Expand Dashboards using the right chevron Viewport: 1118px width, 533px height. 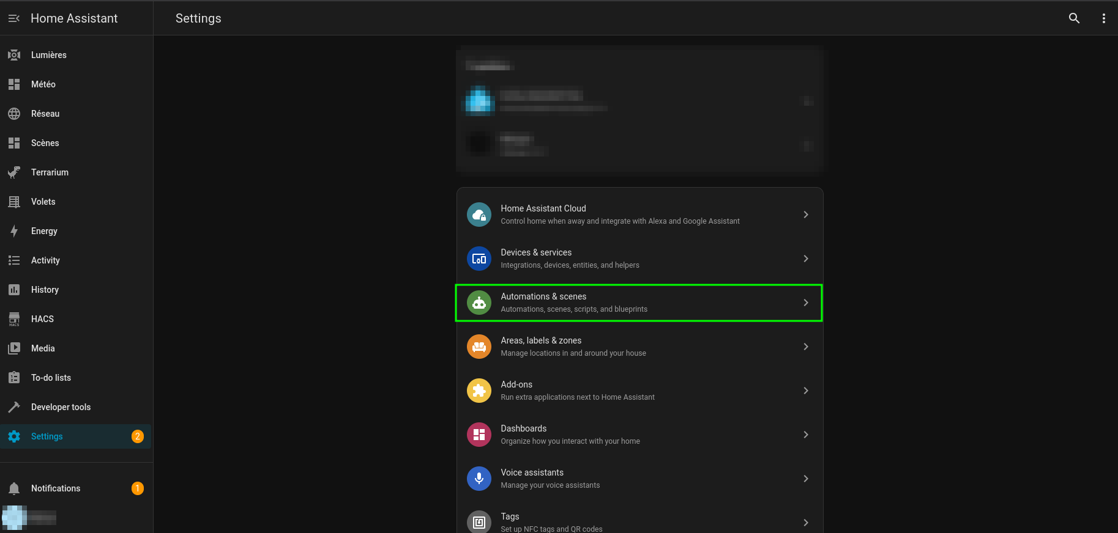tap(805, 435)
